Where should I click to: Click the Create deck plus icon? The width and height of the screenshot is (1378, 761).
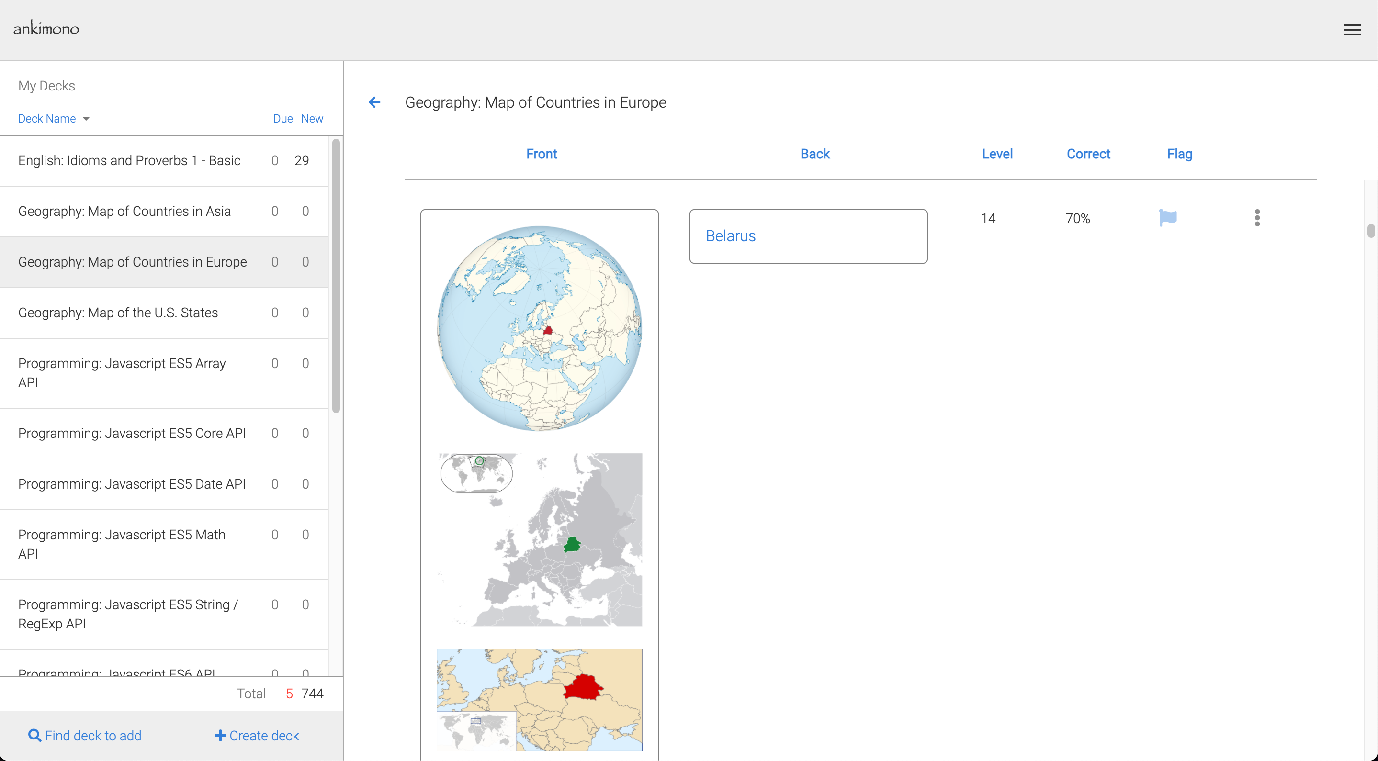point(220,735)
